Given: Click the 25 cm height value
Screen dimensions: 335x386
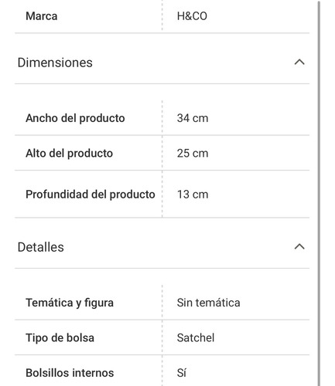Looking at the screenshot, I should pyautogui.click(x=193, y=154).
